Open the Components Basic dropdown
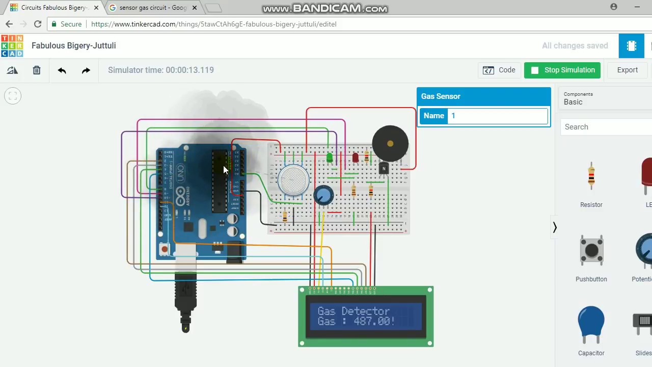The image size is (652, 367). (x=606, y=98)
